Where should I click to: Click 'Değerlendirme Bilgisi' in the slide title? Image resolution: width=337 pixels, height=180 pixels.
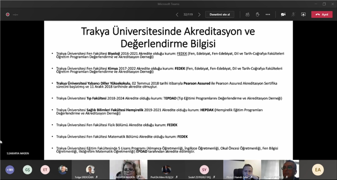[x=168, y=44]
